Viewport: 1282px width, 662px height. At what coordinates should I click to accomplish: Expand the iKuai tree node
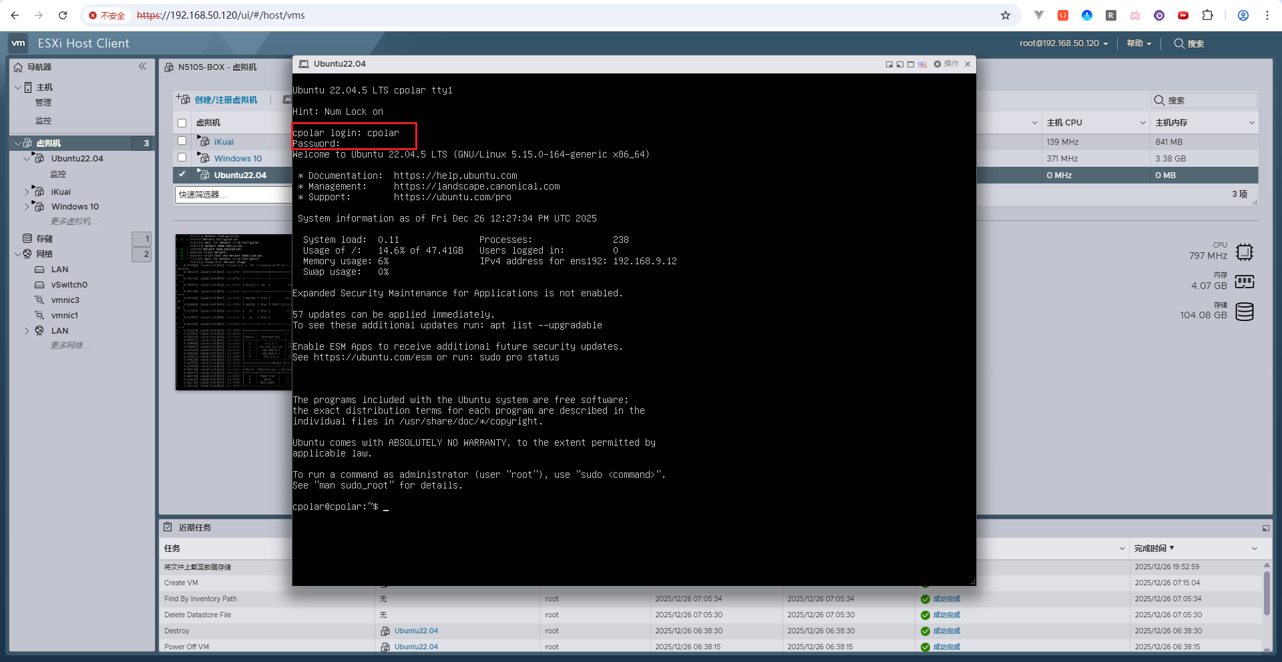pyautogui.click(x=27, y=192)
